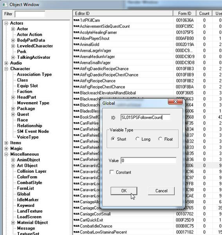Screen dimensions: 222x235
Task: Click the Object Window title icon
Action: click(5, 4)
